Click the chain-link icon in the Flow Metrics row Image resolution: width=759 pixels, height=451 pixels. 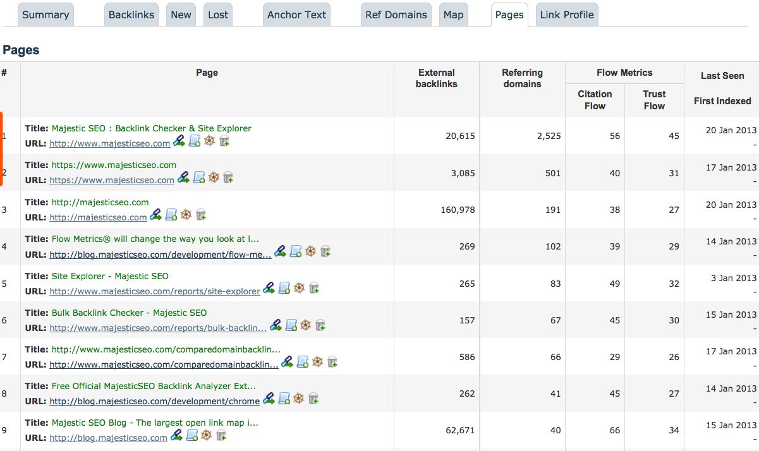click(x=280, y=251)
